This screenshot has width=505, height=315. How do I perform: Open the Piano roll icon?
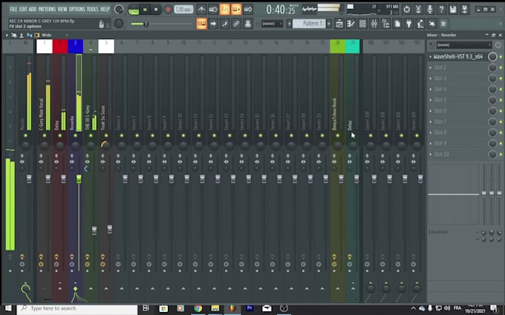[351, 24]
